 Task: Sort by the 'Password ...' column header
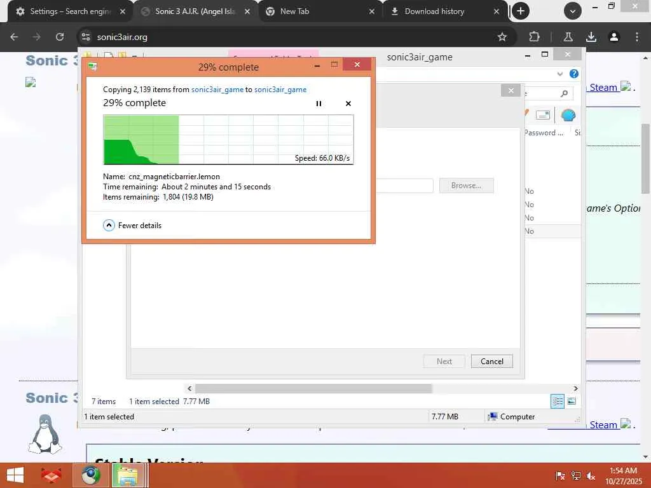coord(544,133)
